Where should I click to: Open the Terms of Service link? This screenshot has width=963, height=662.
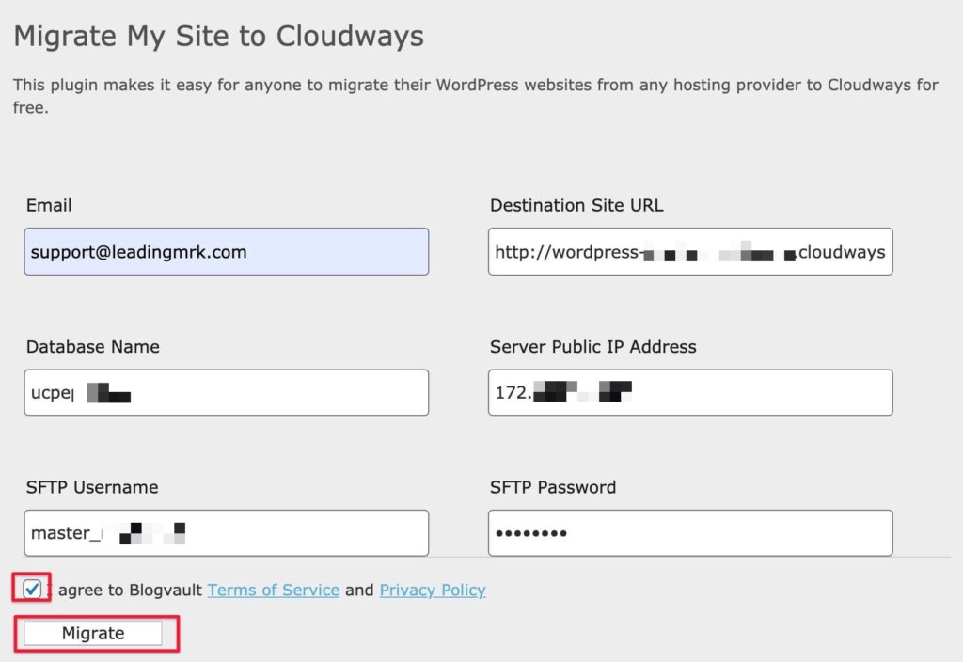tap(274, 591)
